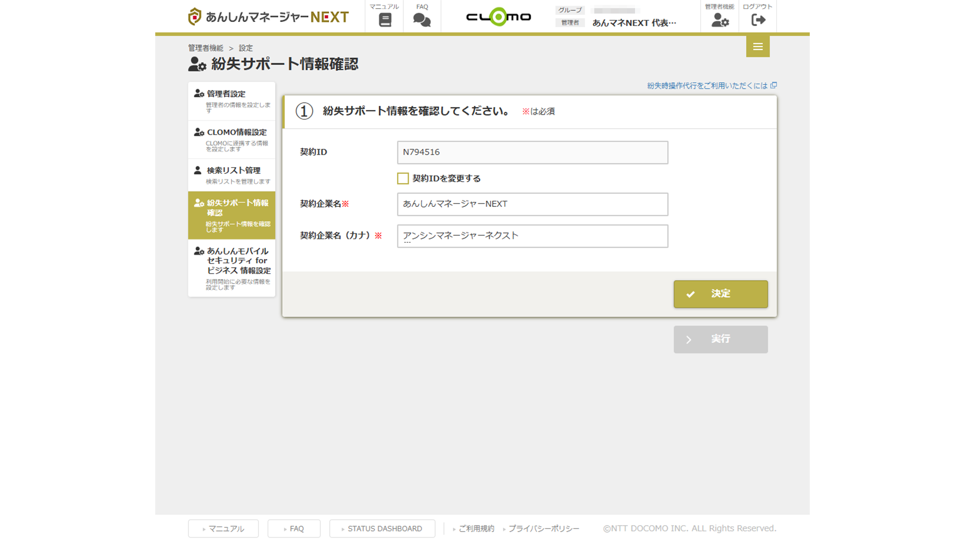Viewport: 965px width, 543px height.
Task: Focus the 契約企業名 text field
Action: click(532, 204)
